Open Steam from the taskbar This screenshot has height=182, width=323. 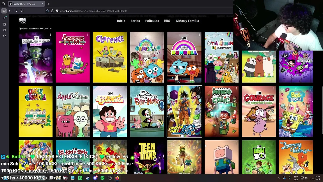88,178
